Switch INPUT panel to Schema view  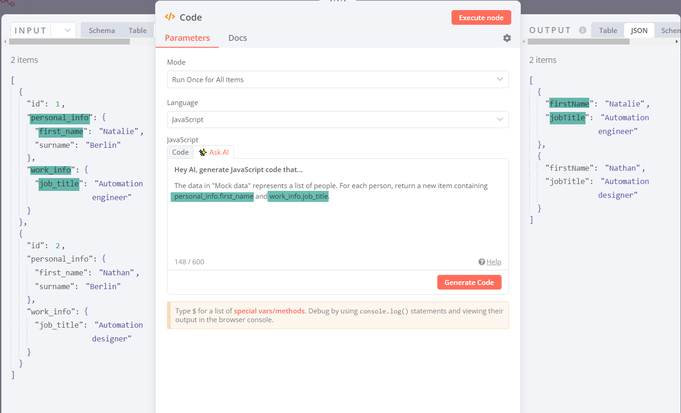click(101, 30)
